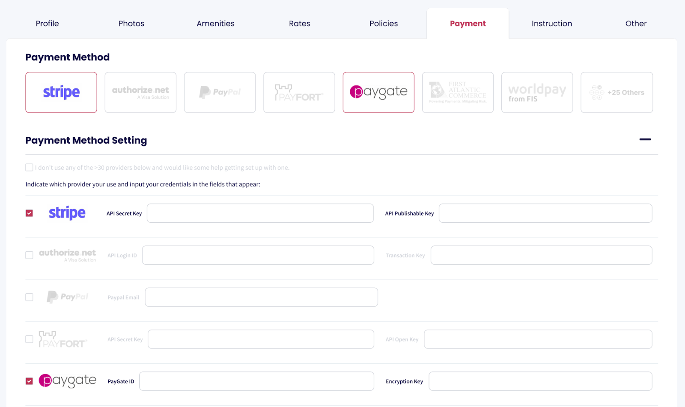Focus the Stripe API Secret Key field

260,213
